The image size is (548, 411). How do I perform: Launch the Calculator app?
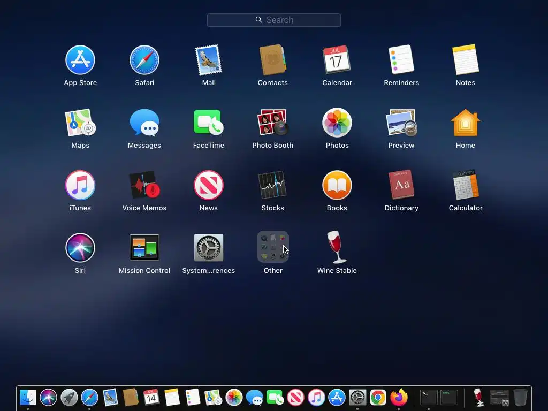click(x=466, y=184)
